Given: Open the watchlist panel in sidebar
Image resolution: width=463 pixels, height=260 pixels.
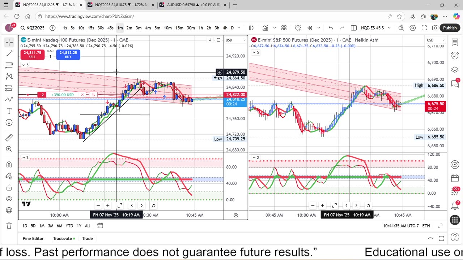Looking at the screenshot, I should [x=455, y=43].
